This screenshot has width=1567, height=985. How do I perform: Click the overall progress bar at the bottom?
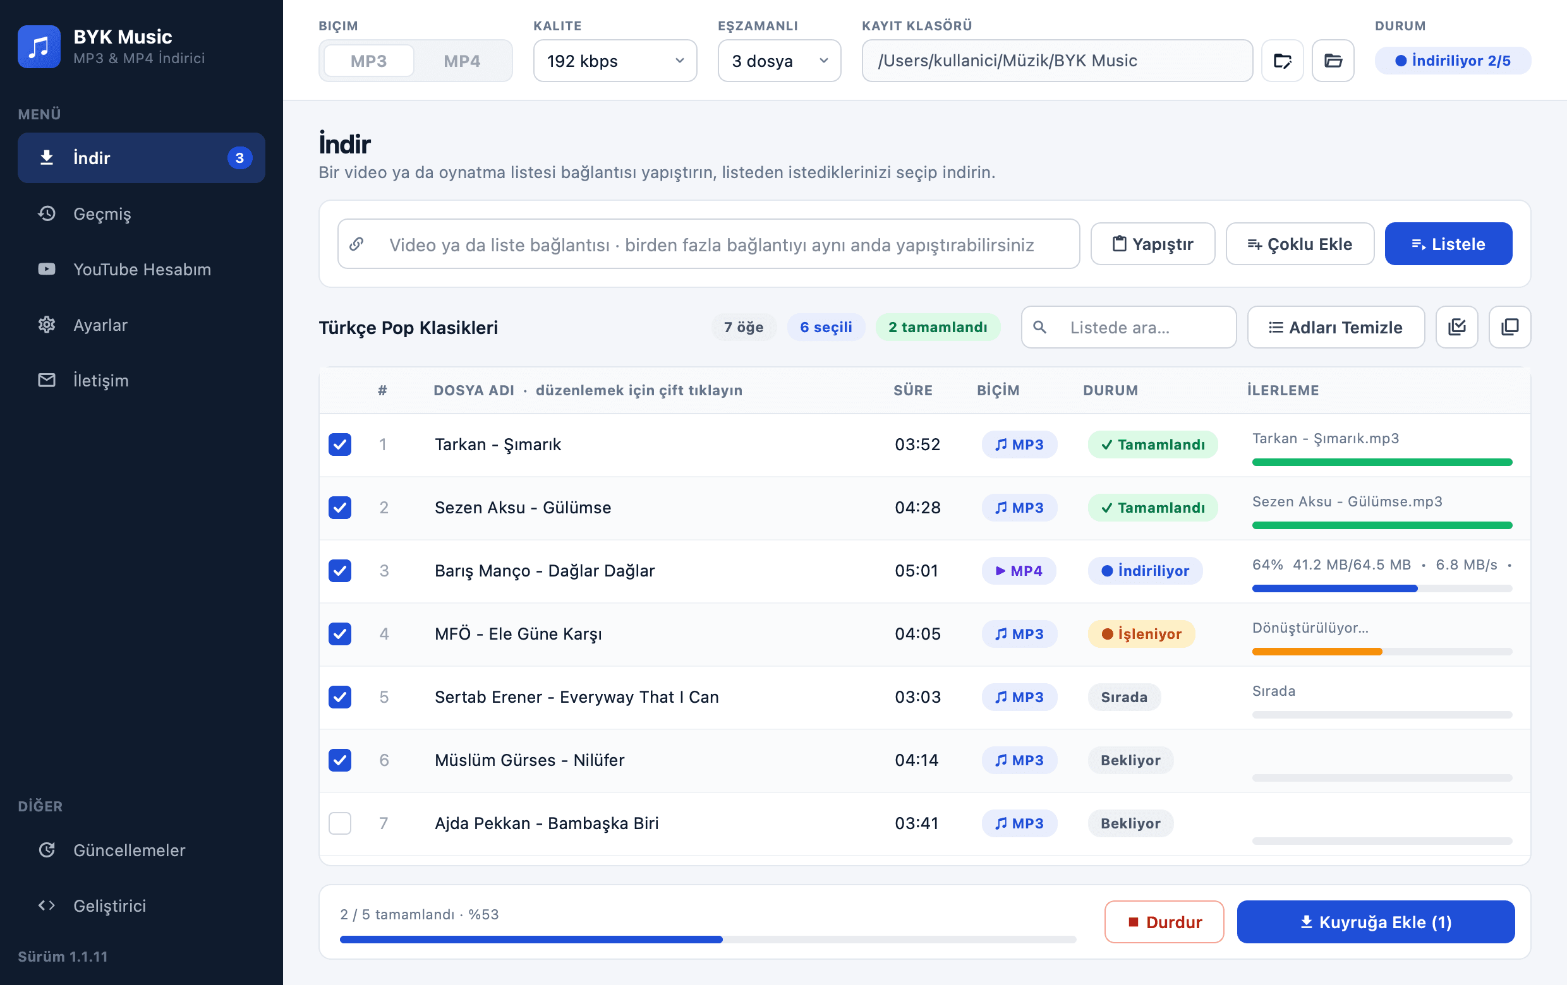click(x=708, y=940)
